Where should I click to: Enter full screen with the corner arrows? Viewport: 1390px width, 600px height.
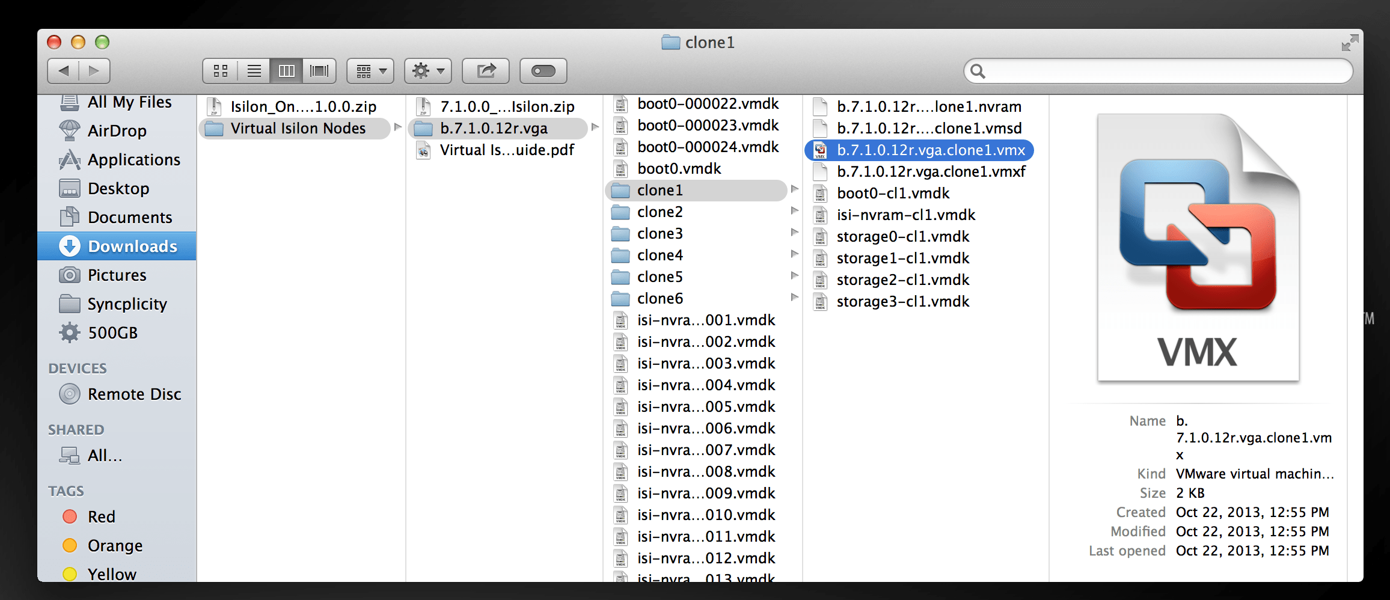pos(1350,43)
